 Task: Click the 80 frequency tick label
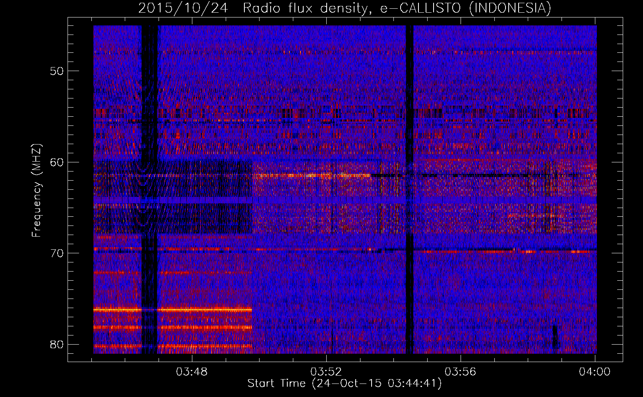57,344
